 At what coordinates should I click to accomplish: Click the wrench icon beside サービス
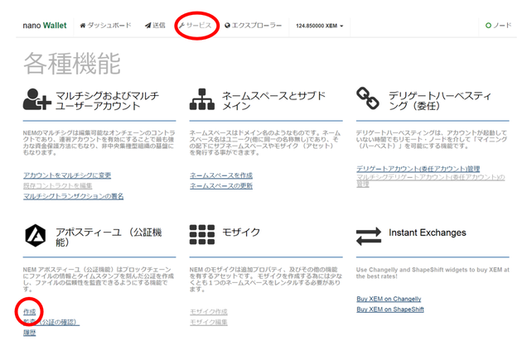click(181, 26)
